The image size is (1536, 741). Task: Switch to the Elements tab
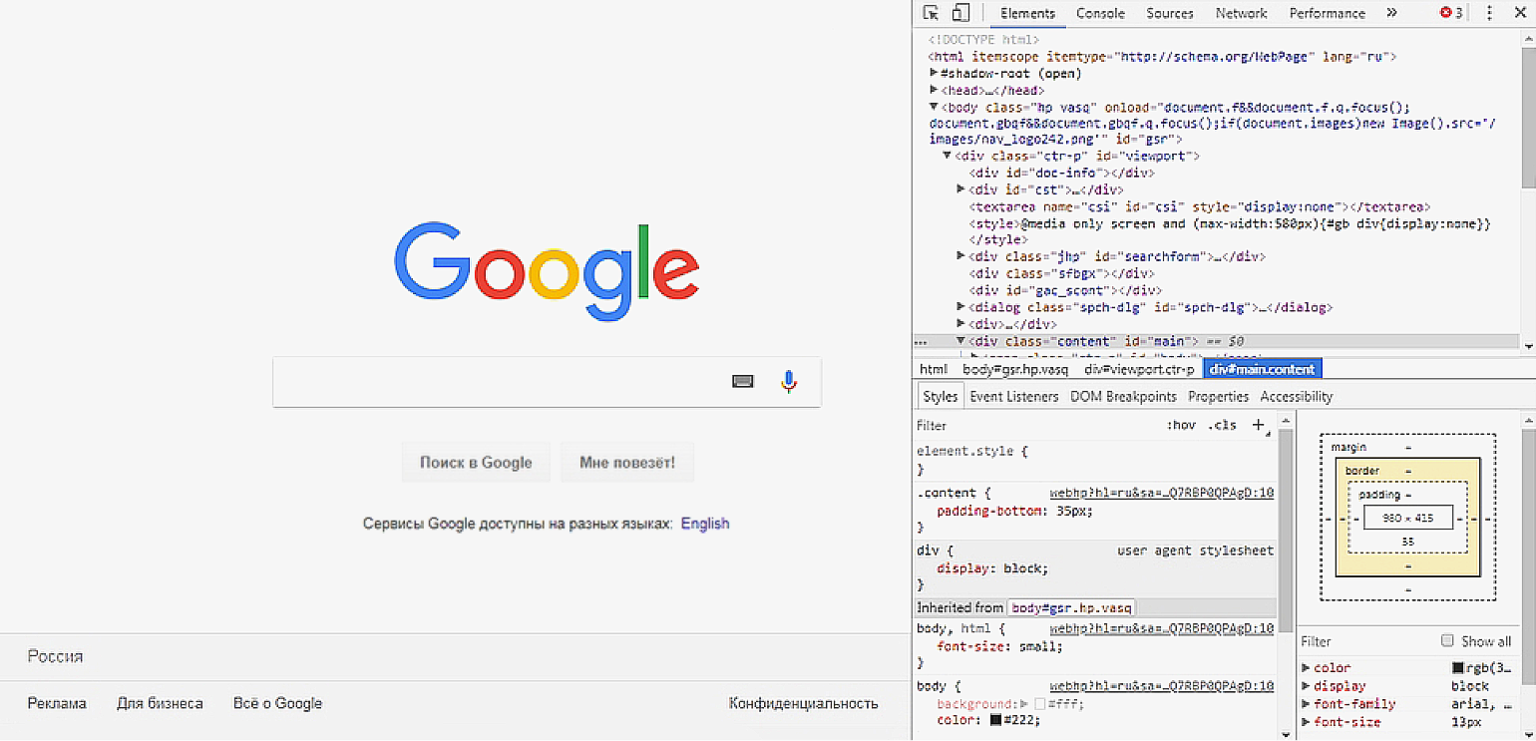(x=1027, y=13)
